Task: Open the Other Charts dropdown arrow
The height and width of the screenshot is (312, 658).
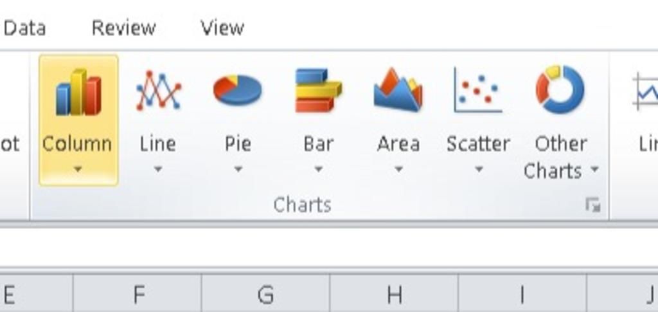Action: (594, 170)
